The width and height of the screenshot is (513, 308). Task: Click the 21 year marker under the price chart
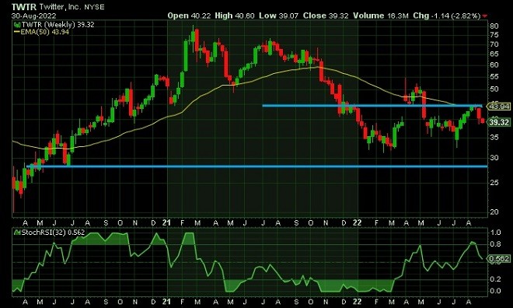(x=166, y=223)
